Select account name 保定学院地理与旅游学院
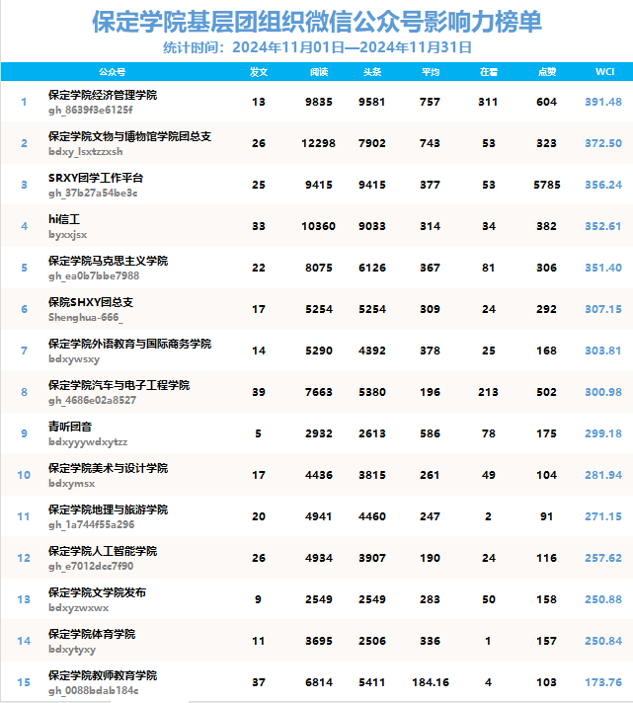Image resolution: width=633 pixels, height=703 pixels. [x=108, y=509]
